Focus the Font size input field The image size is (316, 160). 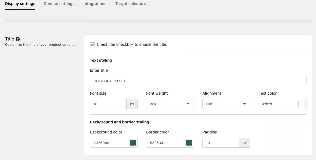tap(108, 104)
